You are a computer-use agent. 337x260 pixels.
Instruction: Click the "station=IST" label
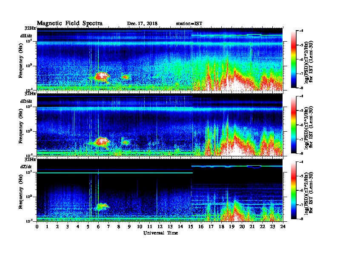pos(189,24)
